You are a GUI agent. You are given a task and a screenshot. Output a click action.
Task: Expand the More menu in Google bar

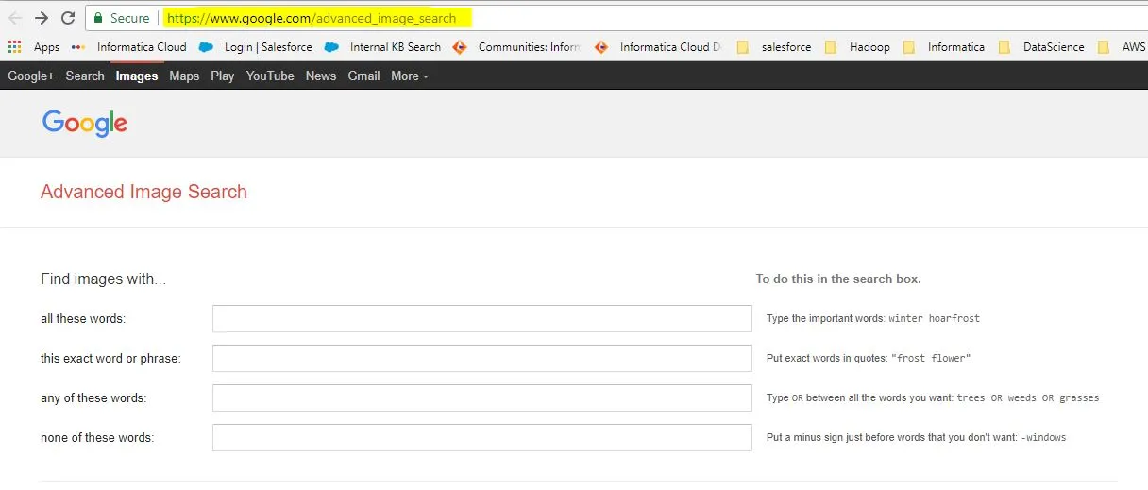click(410, 76)
